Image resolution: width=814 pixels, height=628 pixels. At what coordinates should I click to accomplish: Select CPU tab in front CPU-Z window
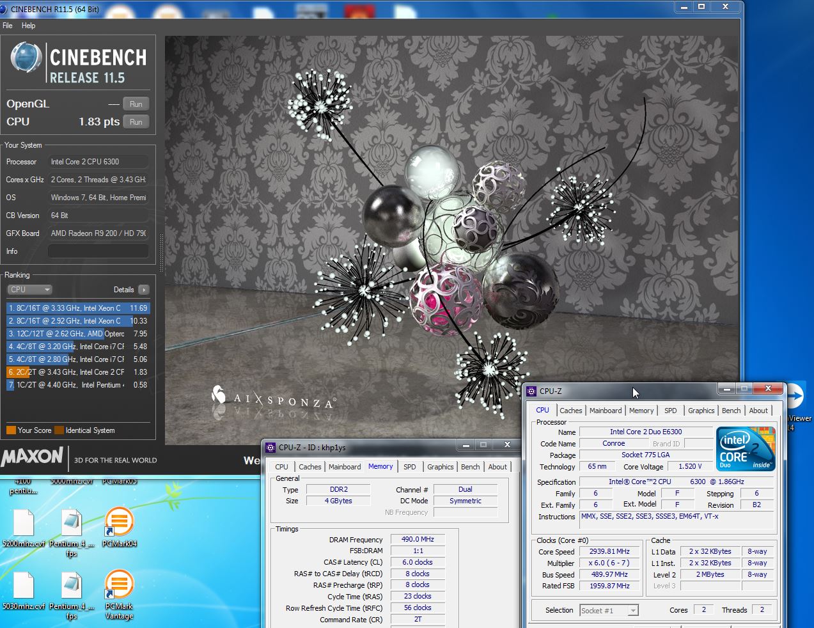(x=542, y=410)
